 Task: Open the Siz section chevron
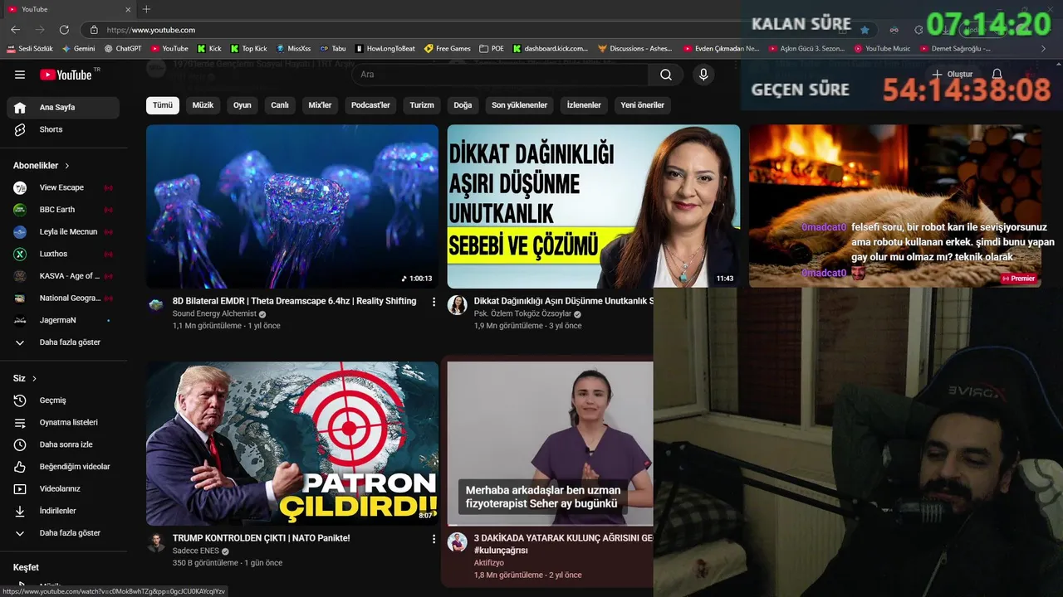pos(34,379)
